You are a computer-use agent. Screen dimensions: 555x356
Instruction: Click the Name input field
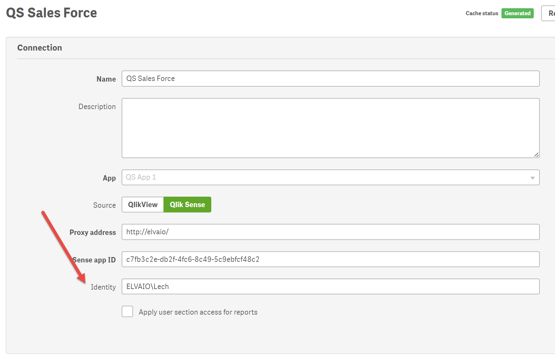[x=330, y=79]
